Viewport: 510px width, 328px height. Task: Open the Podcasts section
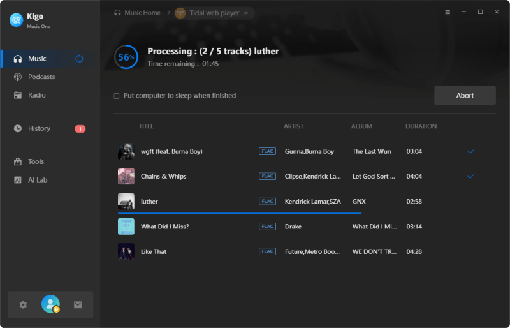click(41, 77)
